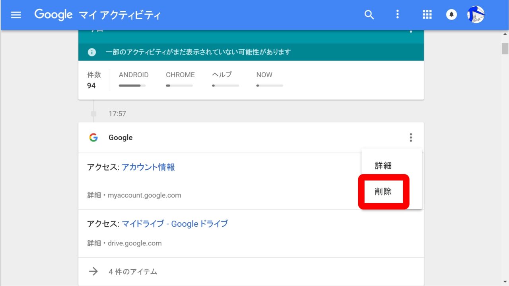Screen dimensions: 509x286
Task: Expand the 4 件のアイテム arrow
Action: [x=93, y=272]
